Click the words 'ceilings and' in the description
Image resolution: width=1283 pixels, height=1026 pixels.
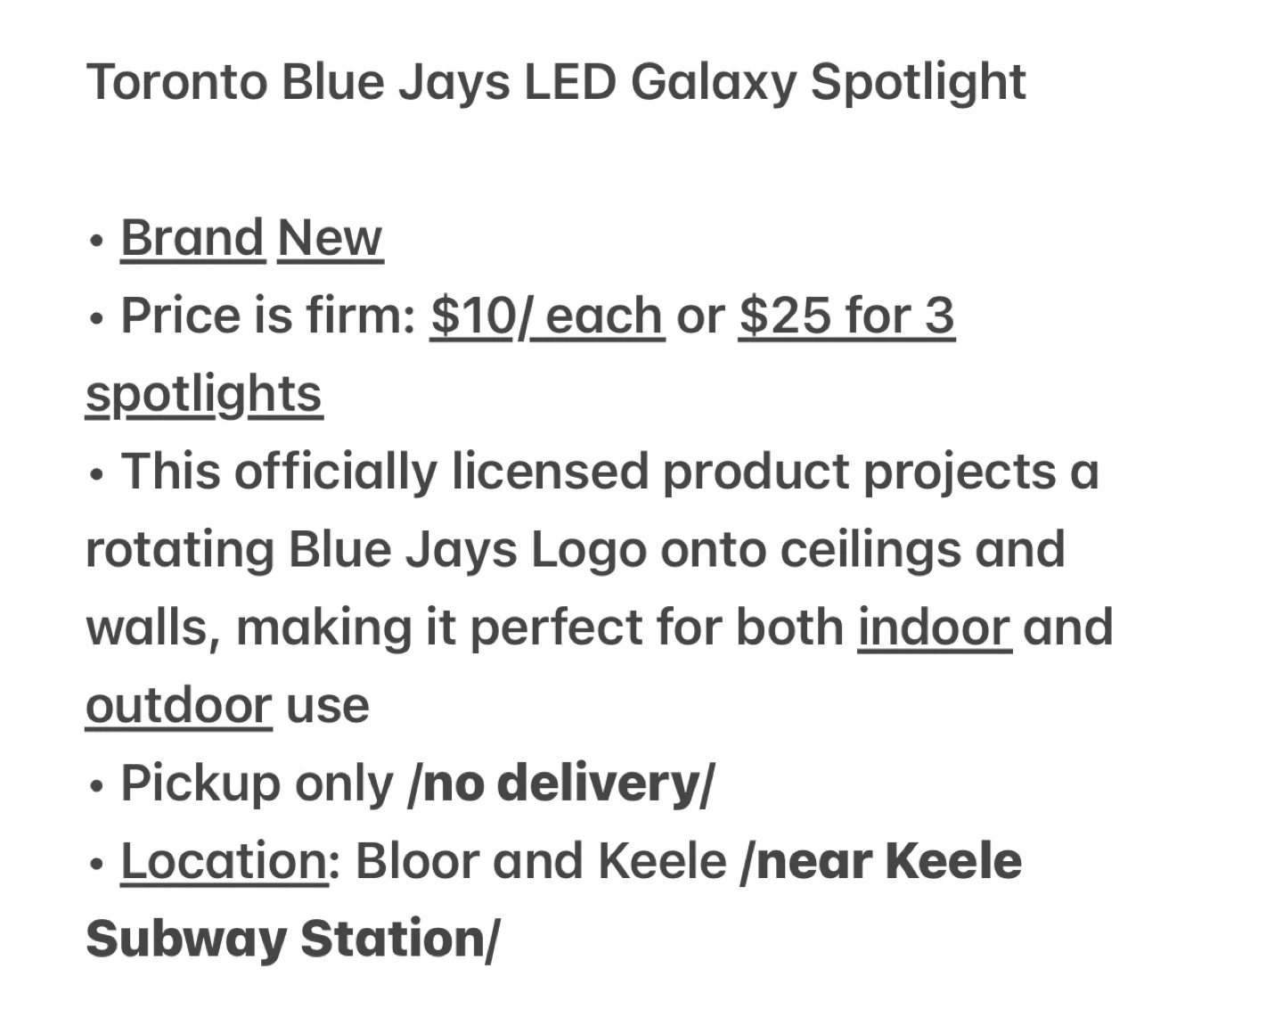click(x=922, y=550)
